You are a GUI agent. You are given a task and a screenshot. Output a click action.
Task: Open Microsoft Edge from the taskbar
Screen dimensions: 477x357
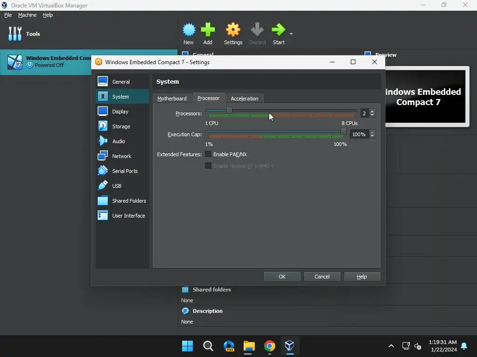[x=229, y=346]
